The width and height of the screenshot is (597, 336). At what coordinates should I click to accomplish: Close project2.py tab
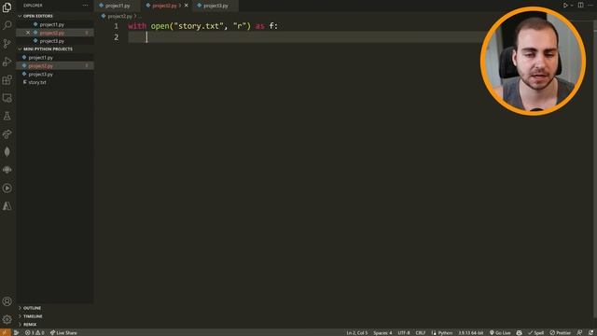coord(187,6)
